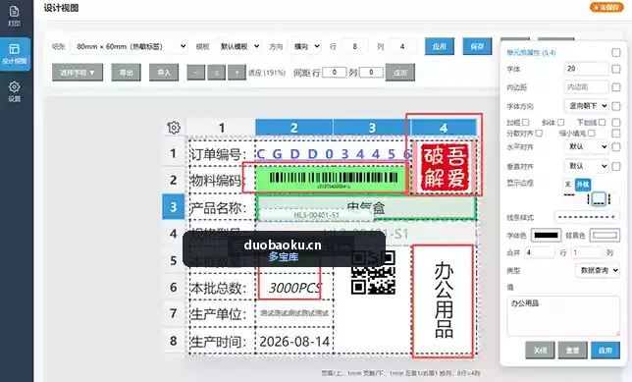Viewport: 632px width, 382px height.
Task: Open the 数据查询 type dropdown
Action: pyautogui.click(x=598, y=270)
